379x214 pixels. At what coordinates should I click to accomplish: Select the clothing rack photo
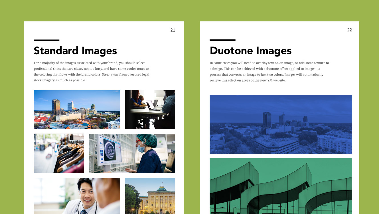pyautogui.click(x=59, y=153)
